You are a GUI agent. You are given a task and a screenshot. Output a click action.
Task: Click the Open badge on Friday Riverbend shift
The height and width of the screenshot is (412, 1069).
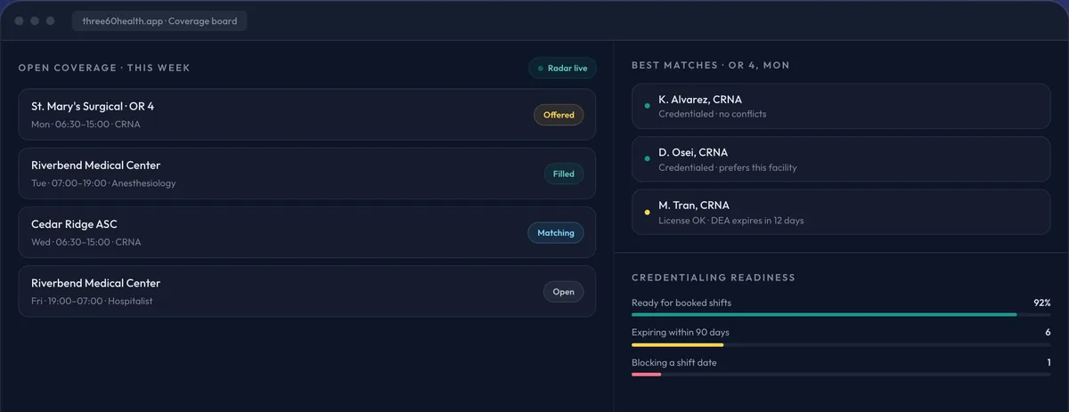coord(564,292)
